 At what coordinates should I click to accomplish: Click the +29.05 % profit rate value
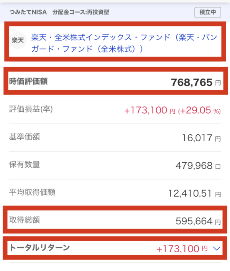[199, 110]
